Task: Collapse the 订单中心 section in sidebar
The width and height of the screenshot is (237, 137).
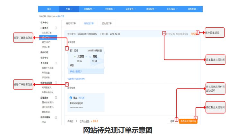Action: click(x=56, y=28)
